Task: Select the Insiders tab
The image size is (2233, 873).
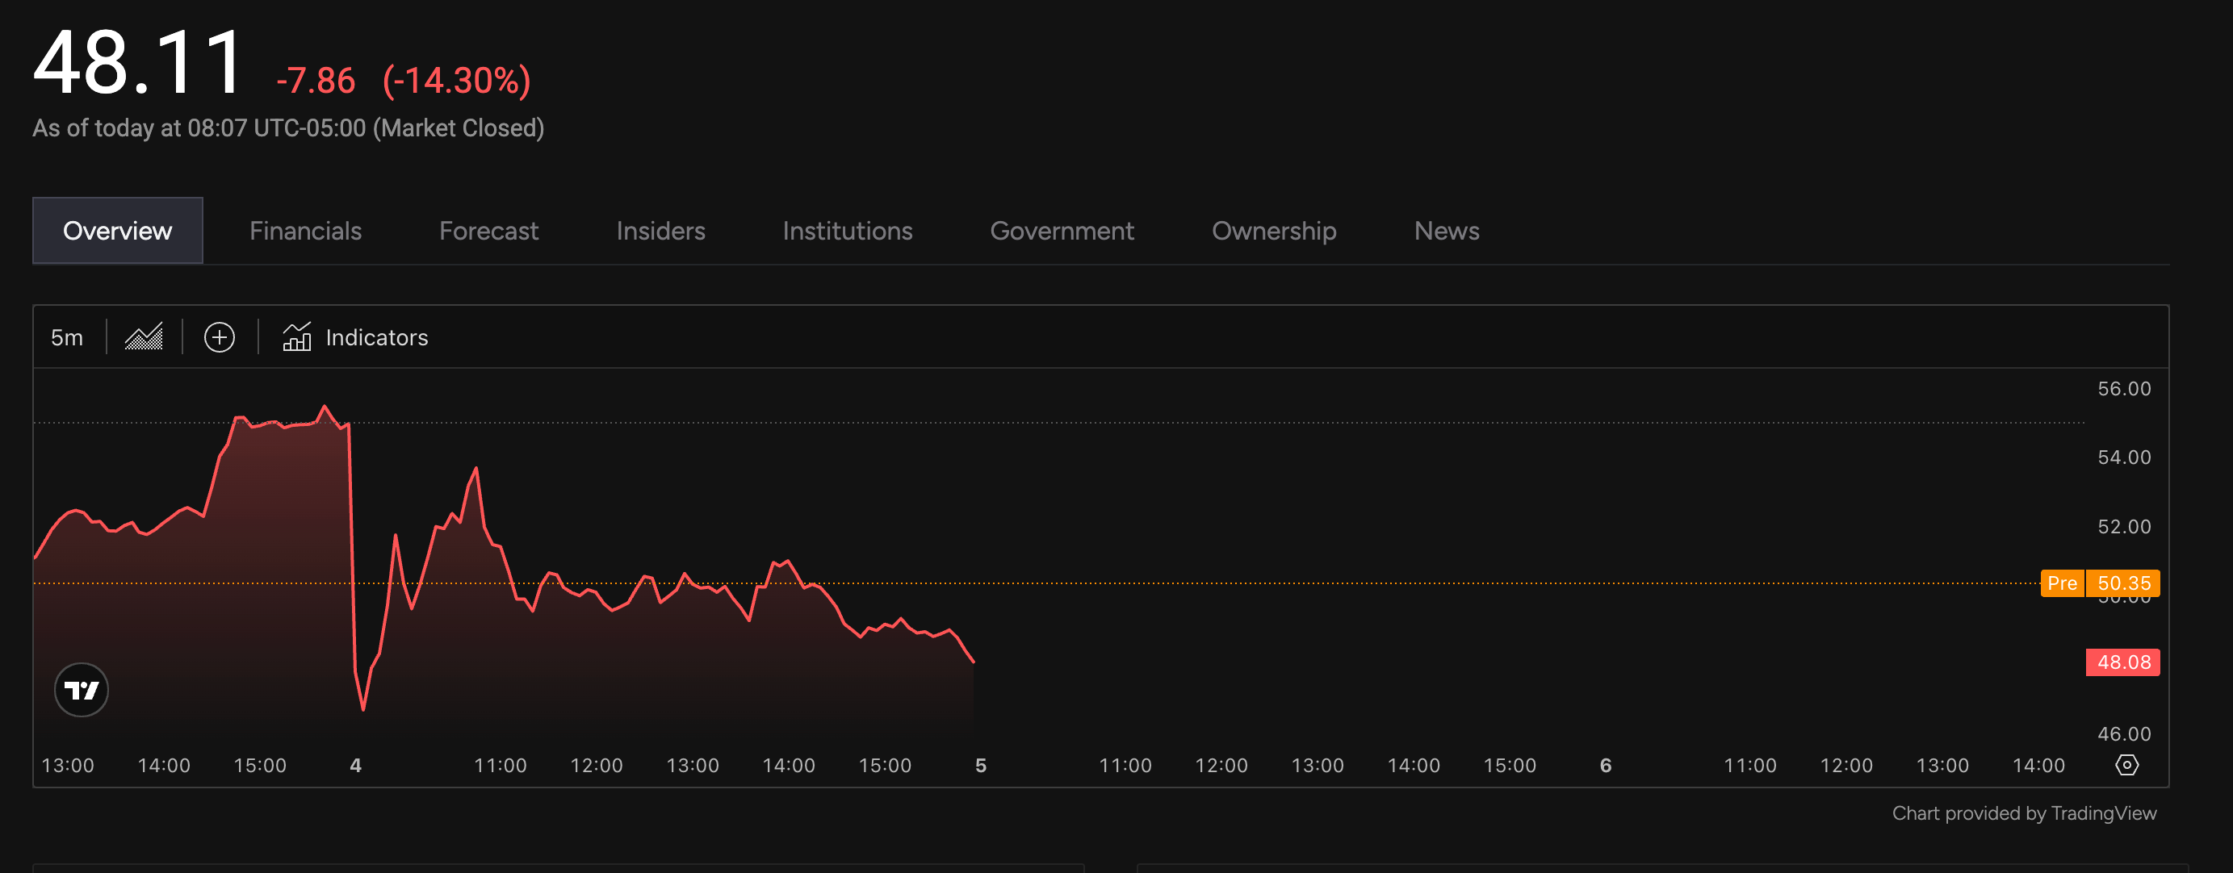Action: (x=660, y=231)
